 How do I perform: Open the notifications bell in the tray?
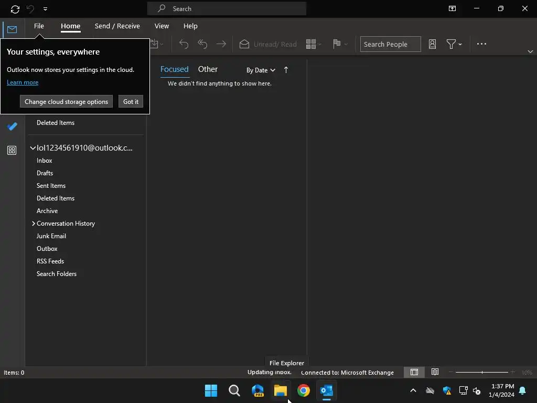[x=523, y=390]
